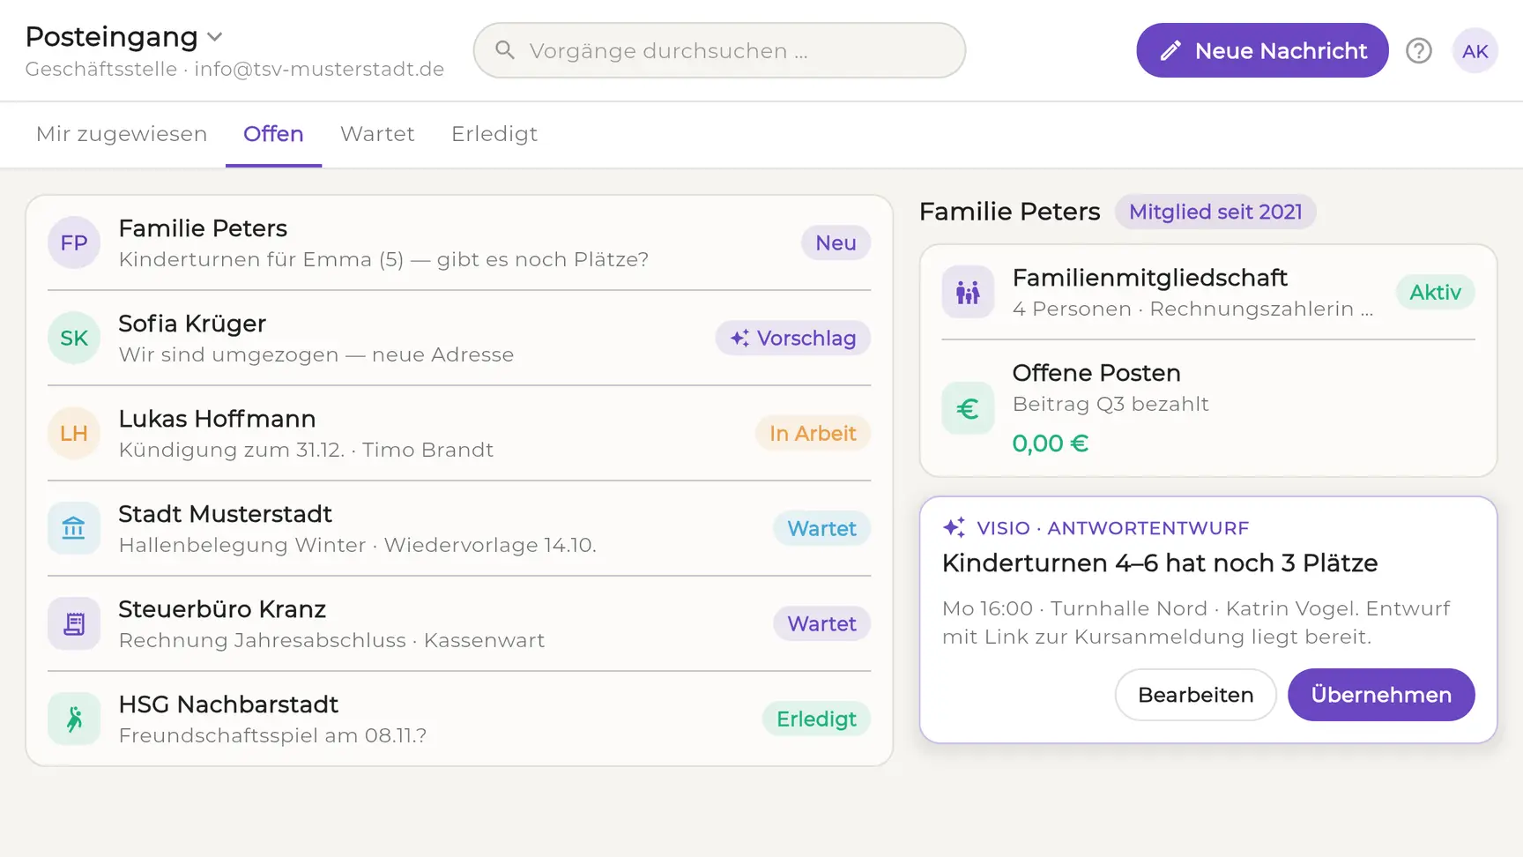
Task: Click the Stadt Musterstadt building icon
Action: coord(74,528)
